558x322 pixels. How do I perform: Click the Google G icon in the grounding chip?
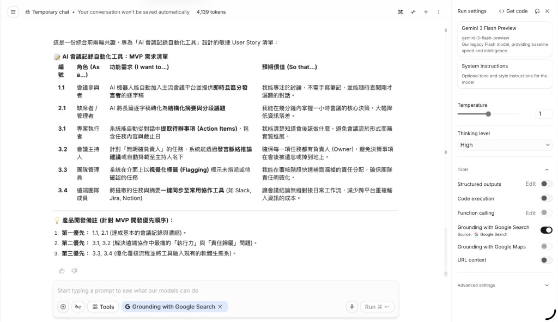click(x=128, y=307)
